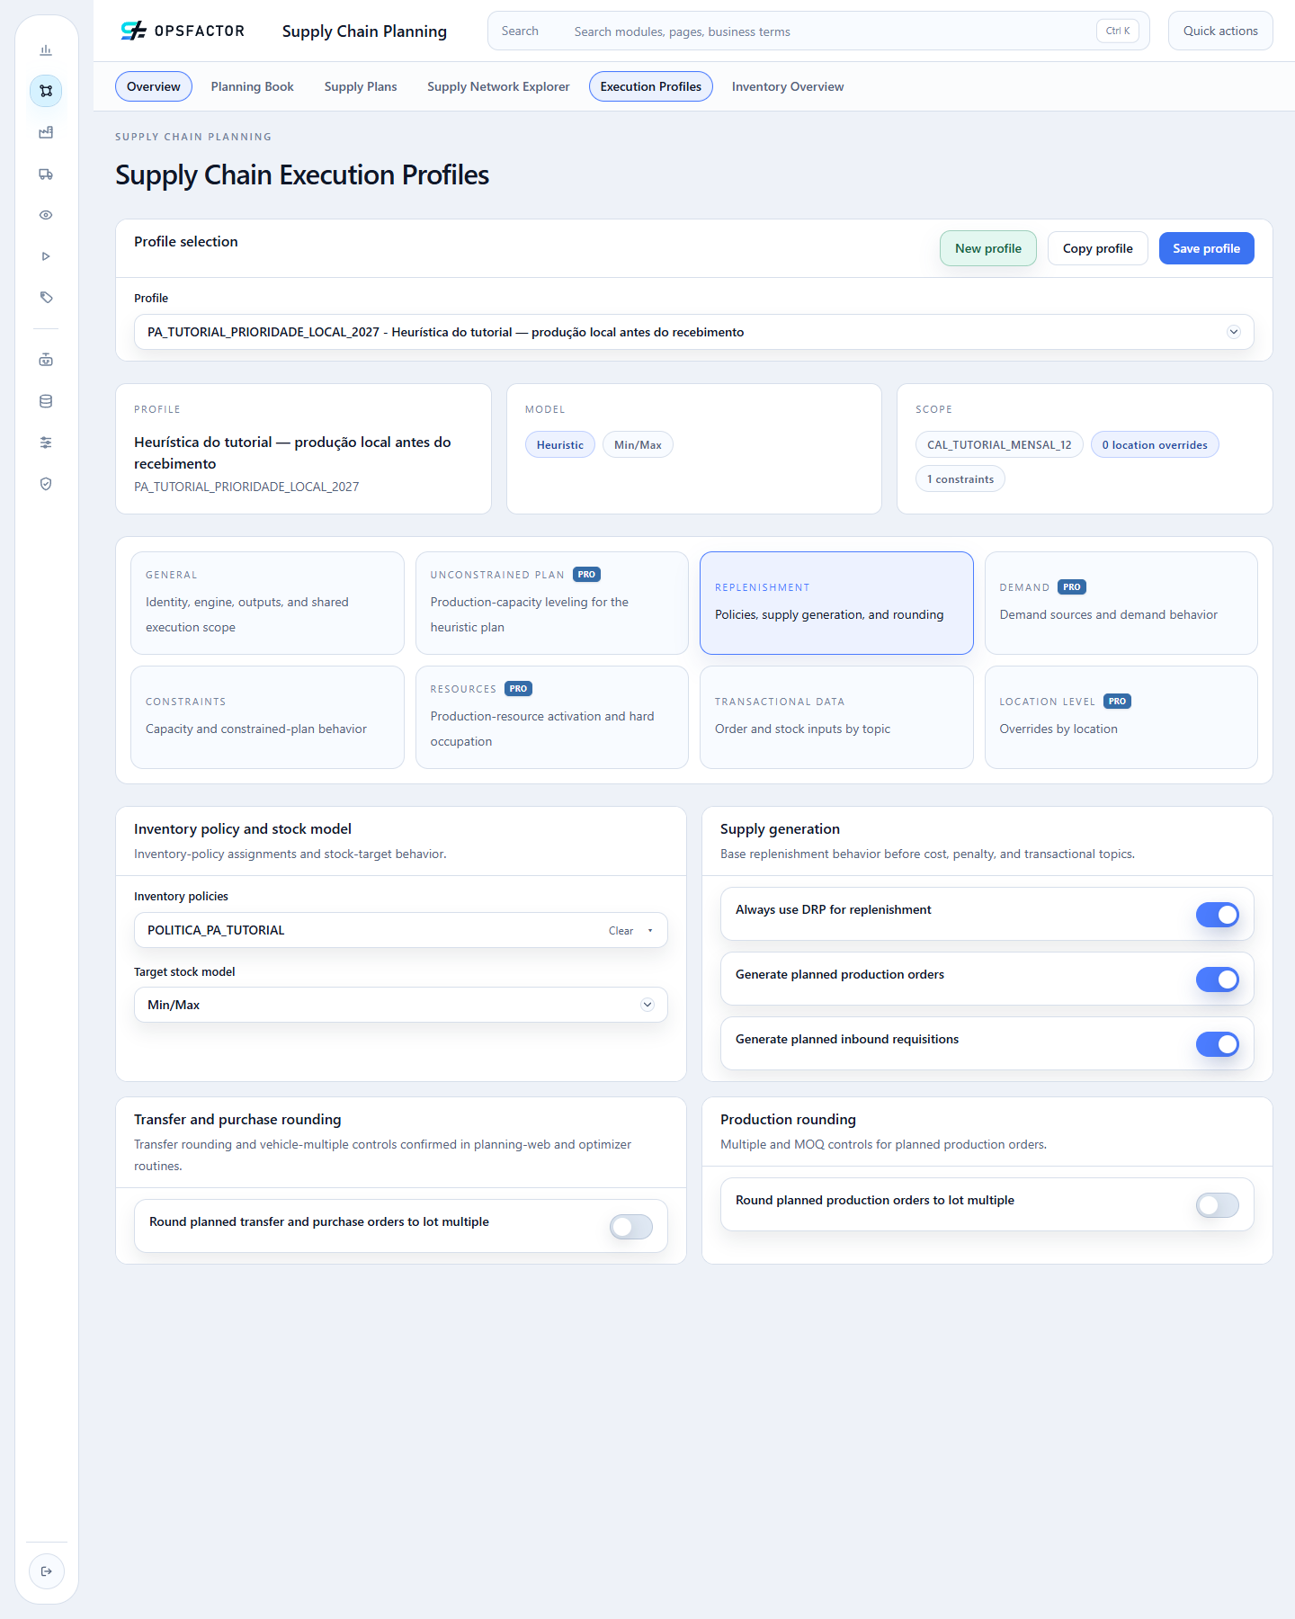
Task: Enable Round planned production orders to lot multiple
Action: [1218, 1205]
